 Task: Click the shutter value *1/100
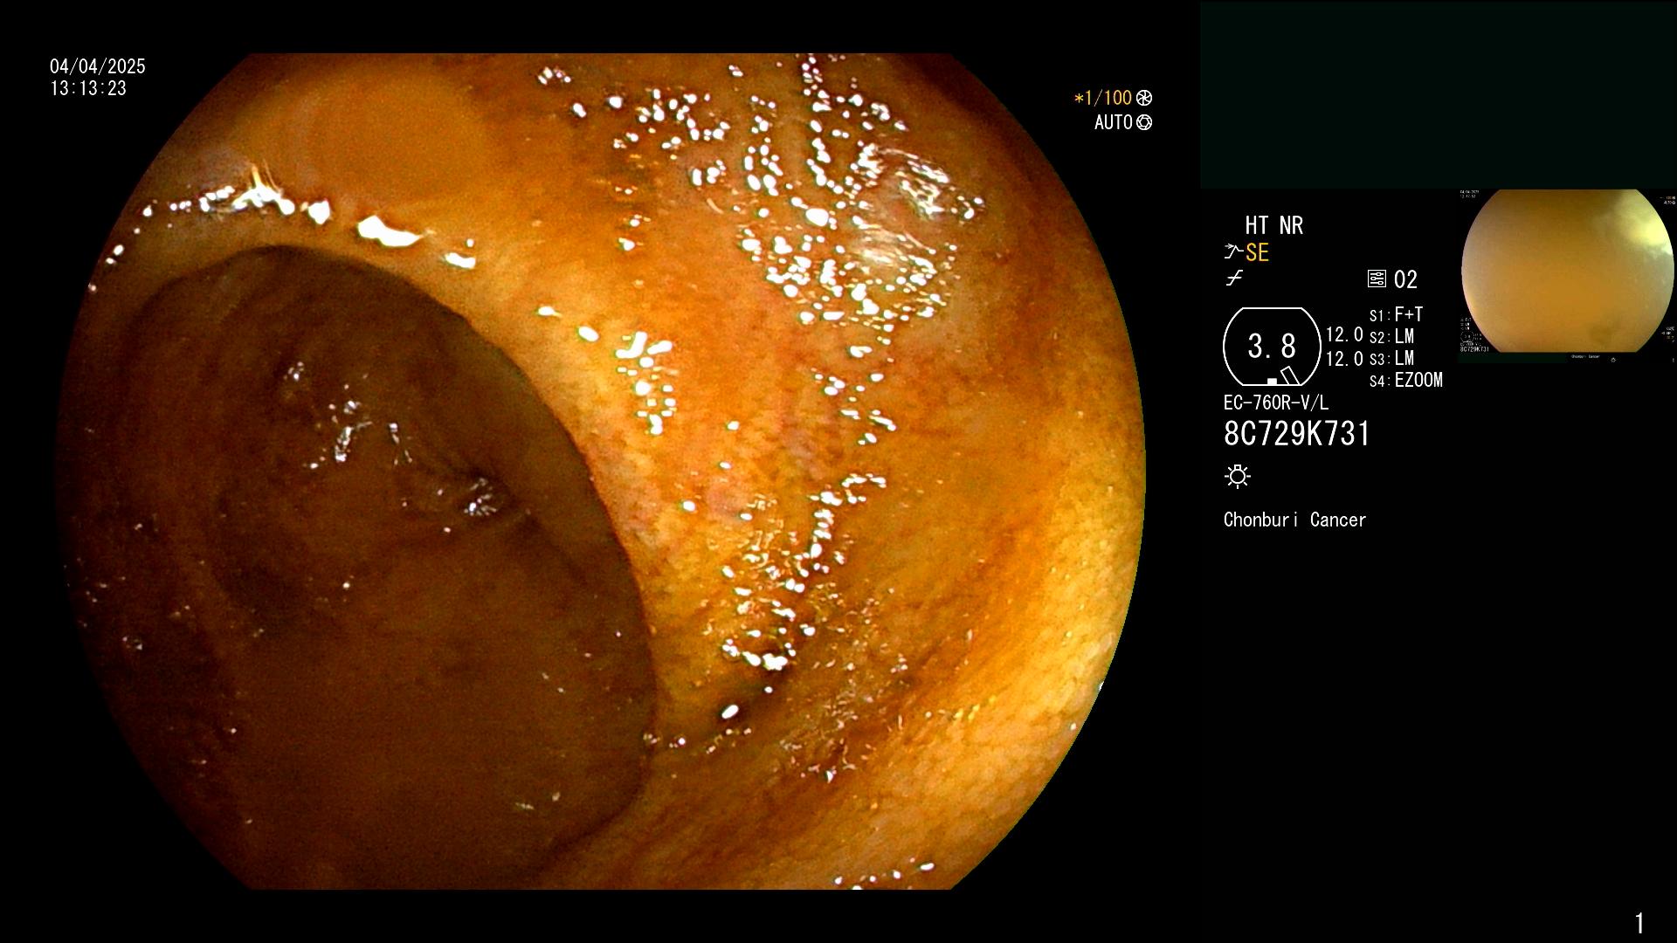(x=1102, y=98)
